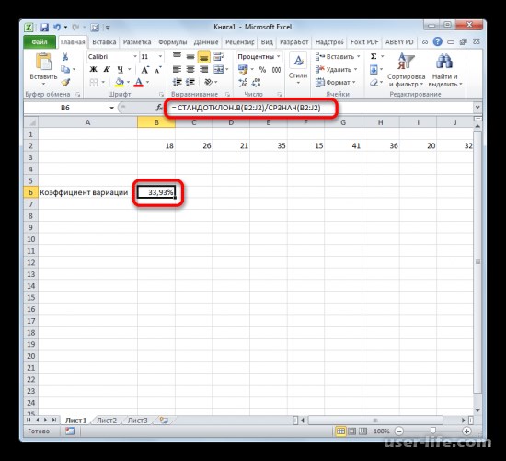The height and width of the screenshot is (461, 506).
Task: Click the fx insert function icon
Action: pyautogui.click(x=159, y=108)
